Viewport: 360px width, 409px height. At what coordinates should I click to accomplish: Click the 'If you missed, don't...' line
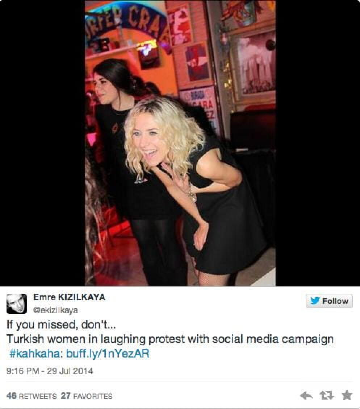61,325
